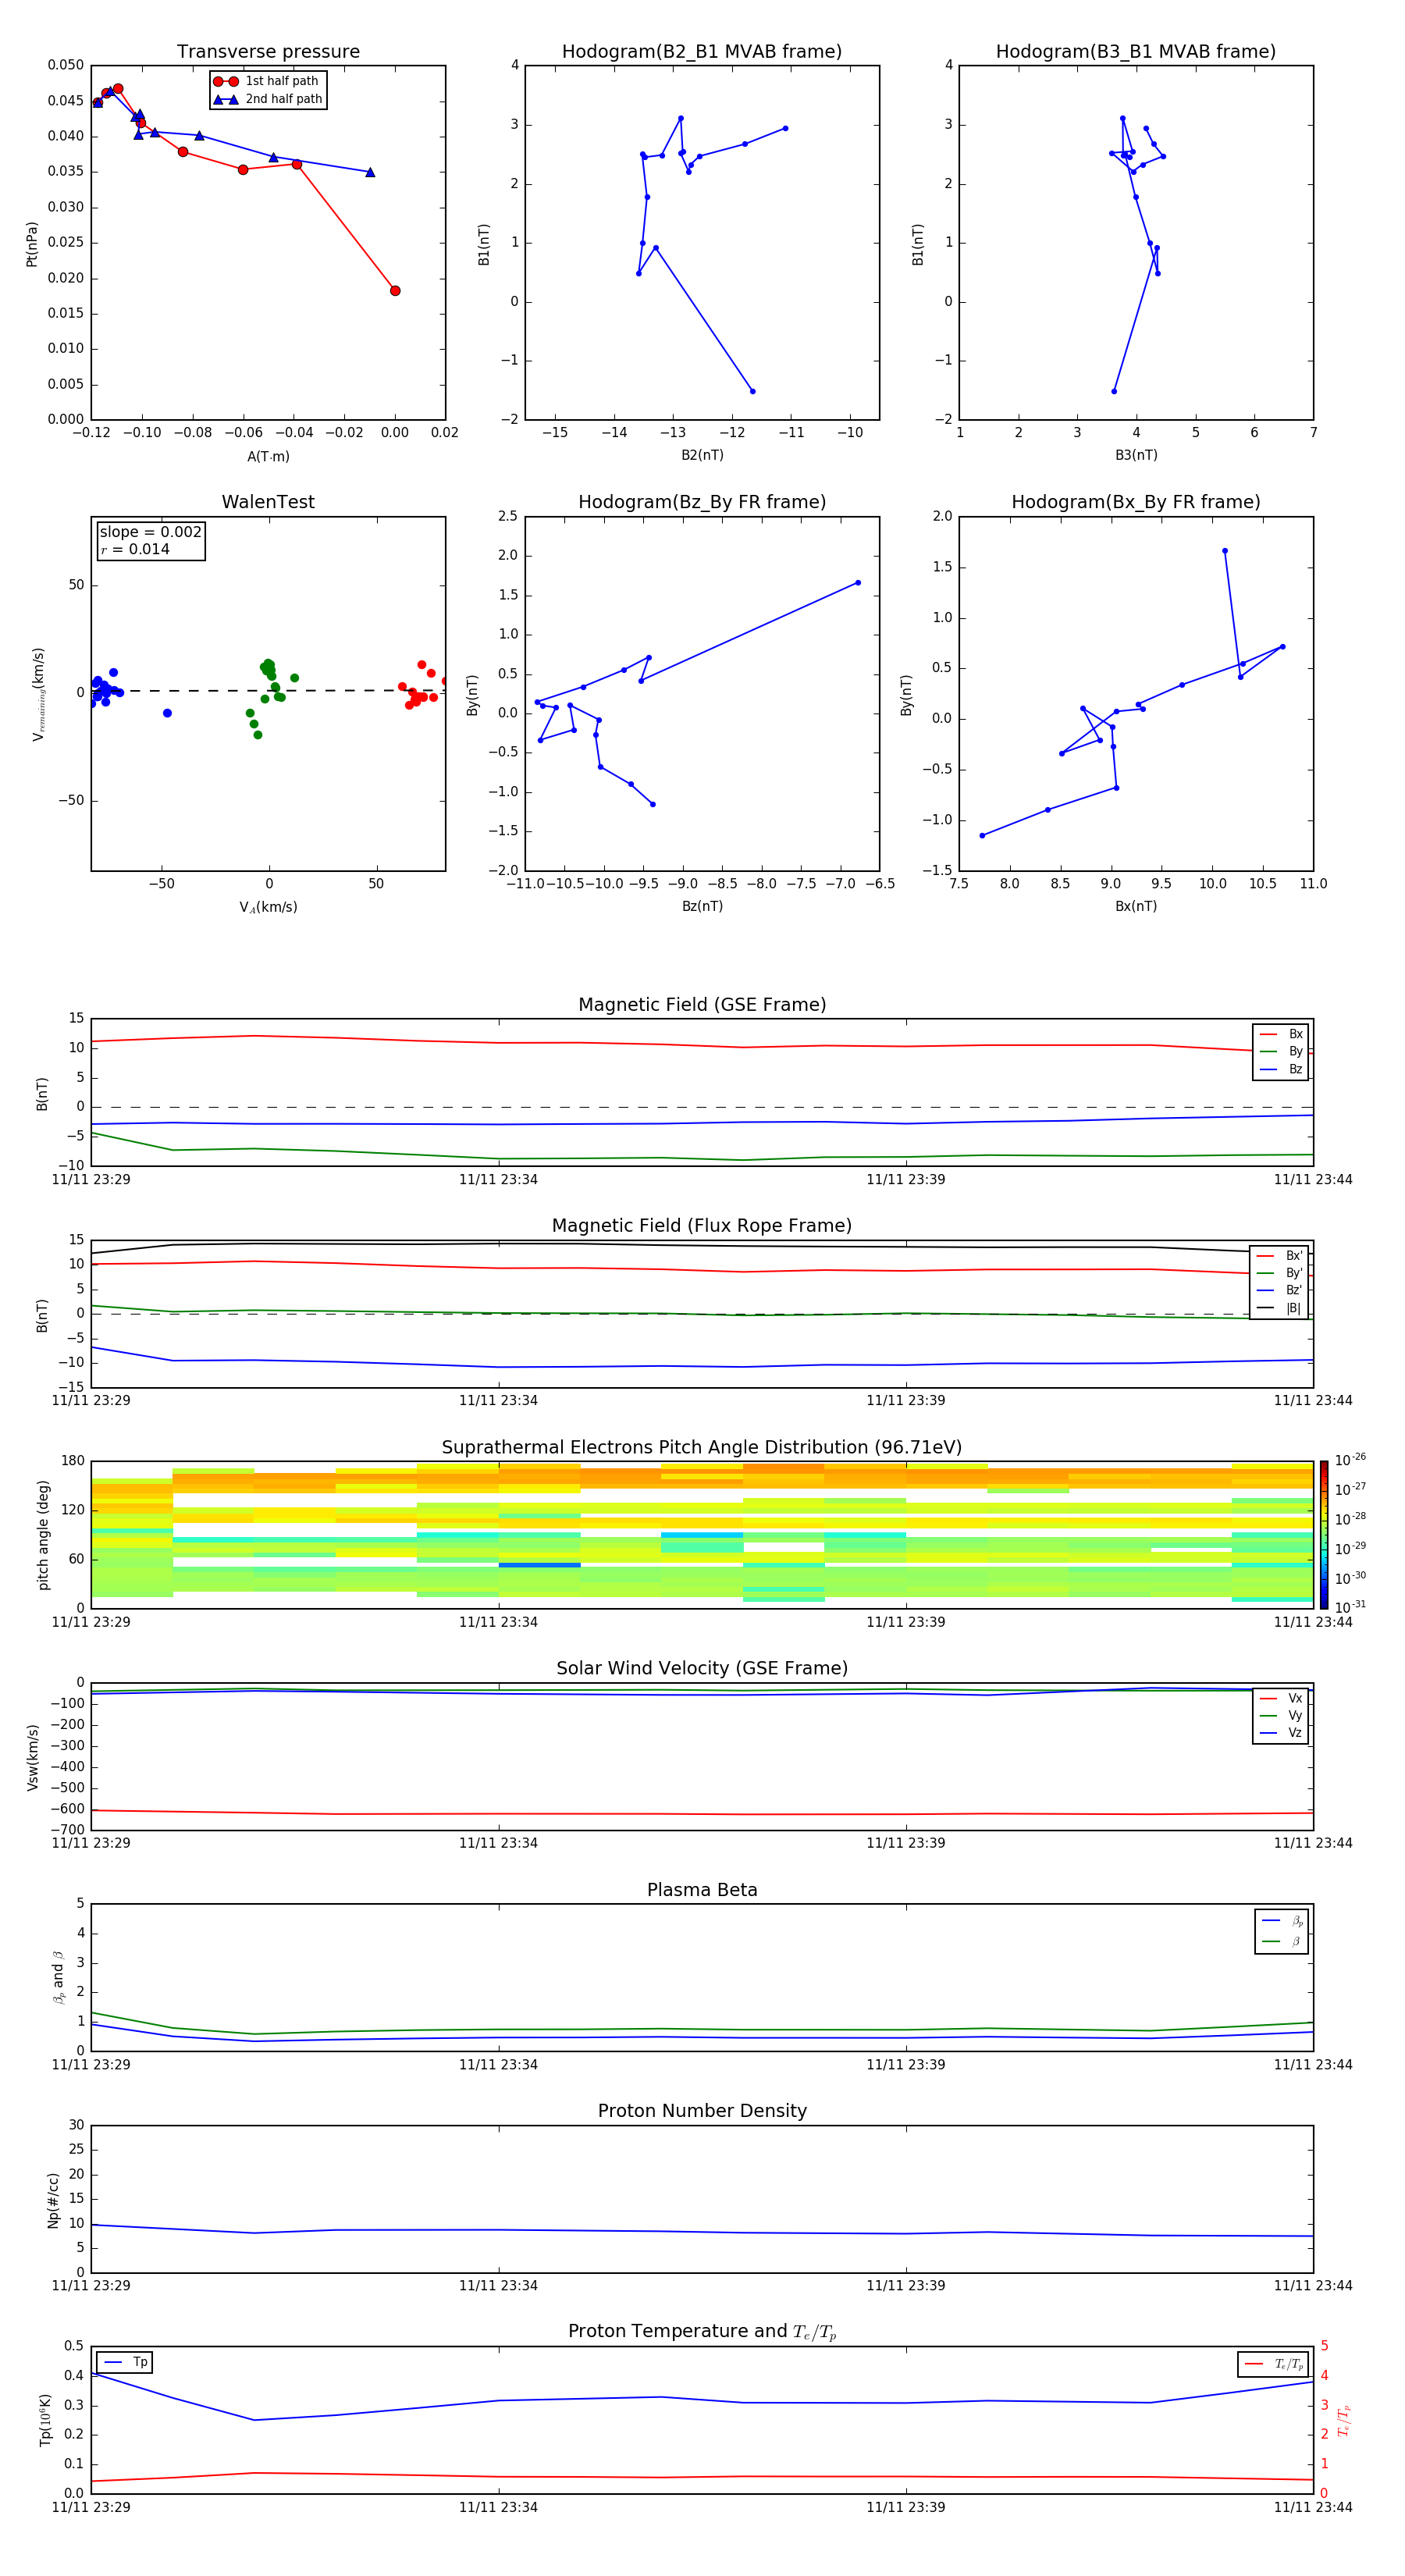
Task: Click the Suprathermal Electrons Pitch Angle title
Action: click(702, 1447)
